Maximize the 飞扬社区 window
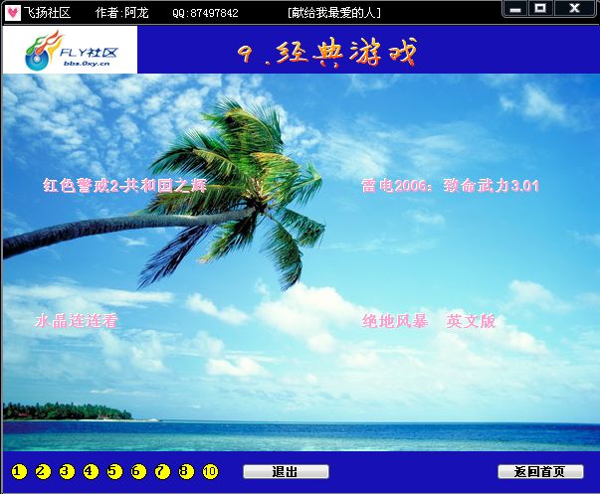The height and width of the screenshot is (494, 600). pos(540,8)
